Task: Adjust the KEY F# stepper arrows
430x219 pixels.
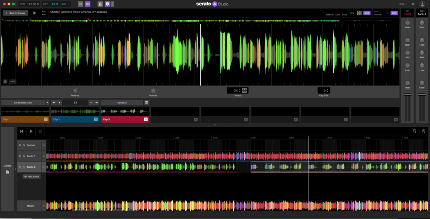Action: pos(58,4)
